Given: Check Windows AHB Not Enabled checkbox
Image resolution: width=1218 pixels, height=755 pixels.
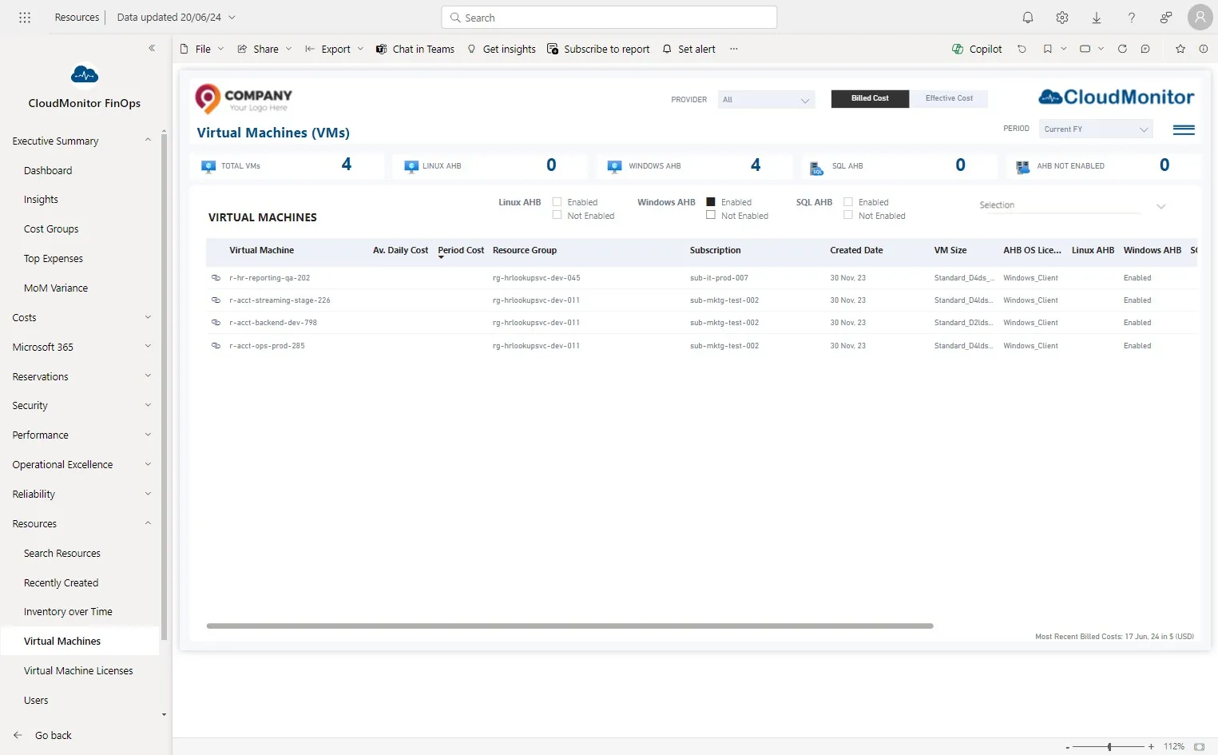Looking at the screenshot, I should click(x=711, y=215).
